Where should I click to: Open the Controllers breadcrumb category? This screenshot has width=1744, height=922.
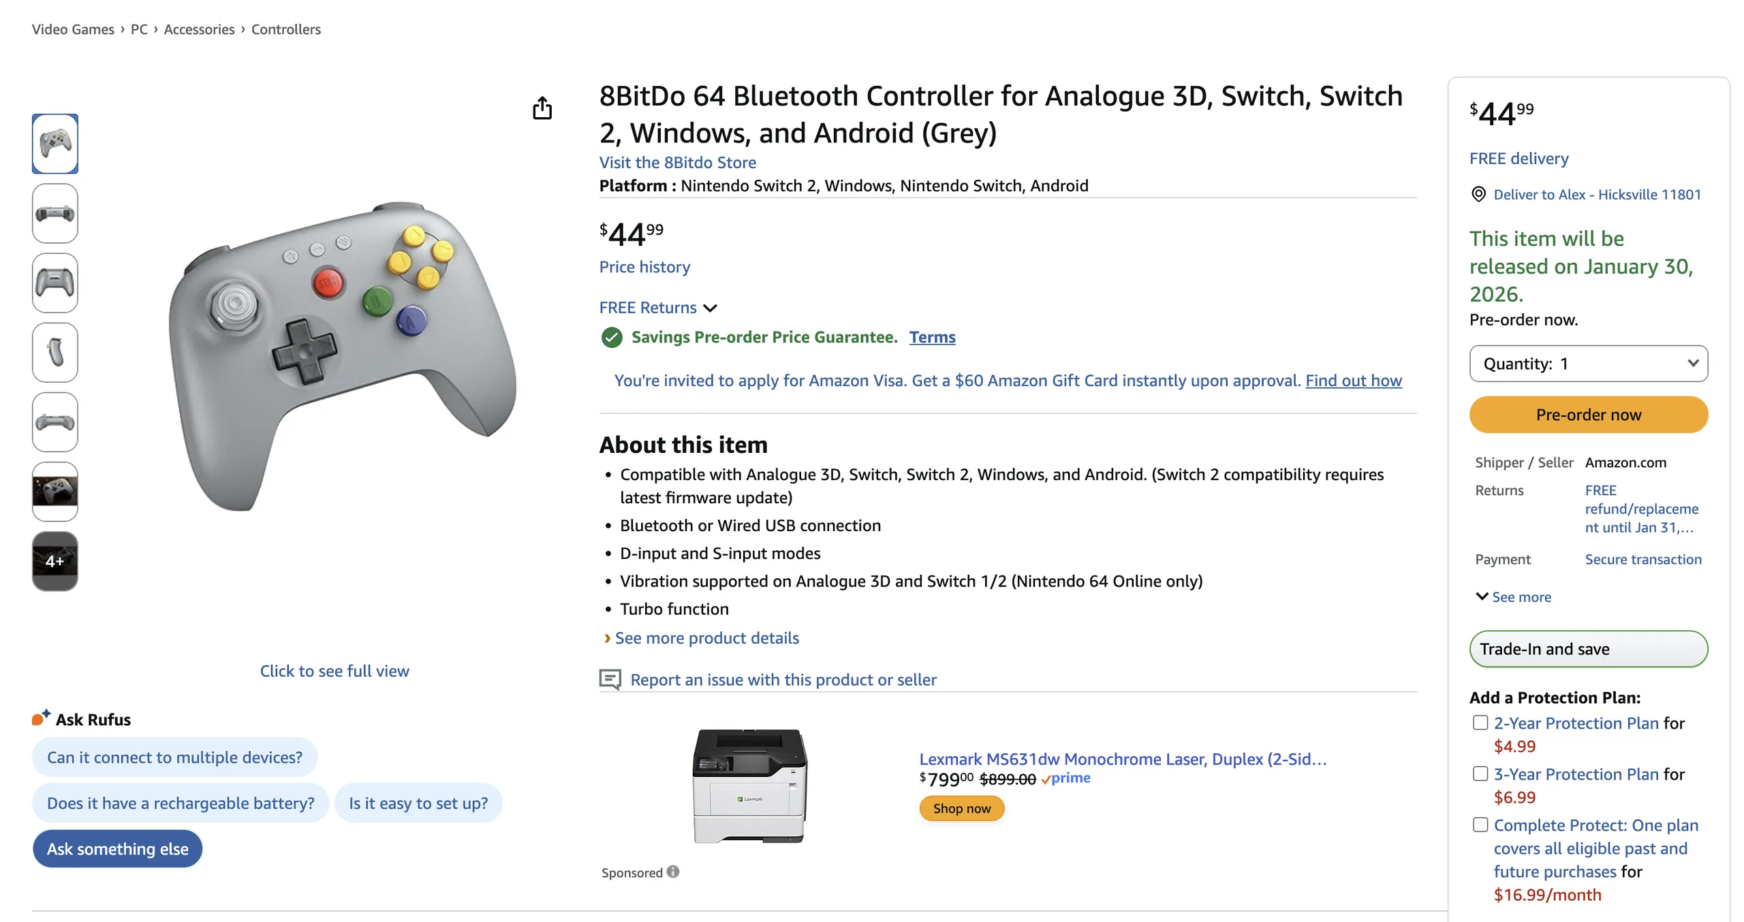[x=285, y=29]
